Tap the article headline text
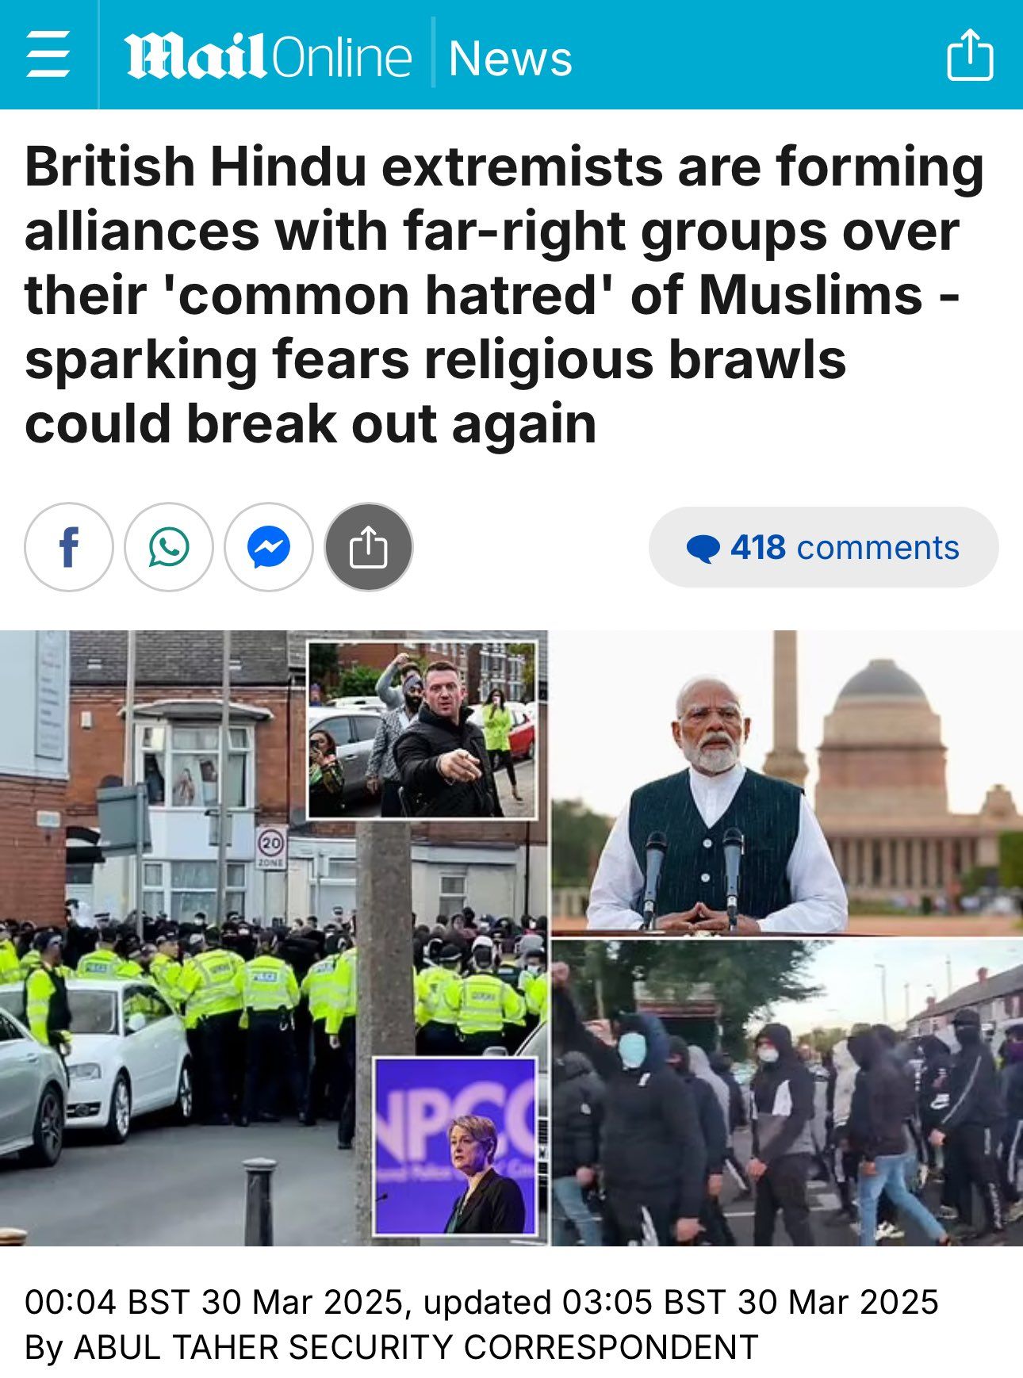This screenshot has width=1023, height=1378. click(504, 295)
